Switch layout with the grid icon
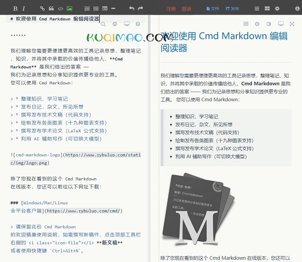The width and height of the screenshot is (302, 262). coord(267,8)
